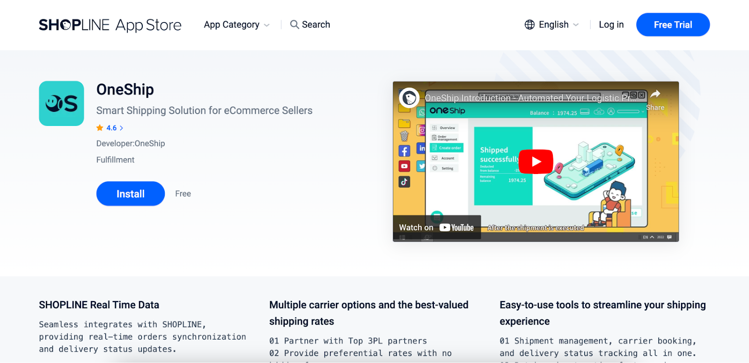Viewport: 749px width, 363px height.
Task: Click Watch on YouTube
Action: [436, 228]
